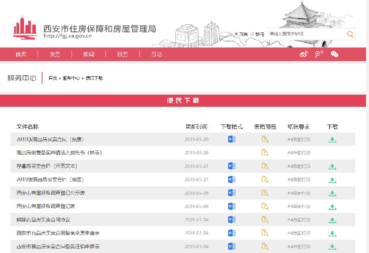Preview 存量房买卖合同（示范文本） form
Screen dimensions: 369x253
265,166
